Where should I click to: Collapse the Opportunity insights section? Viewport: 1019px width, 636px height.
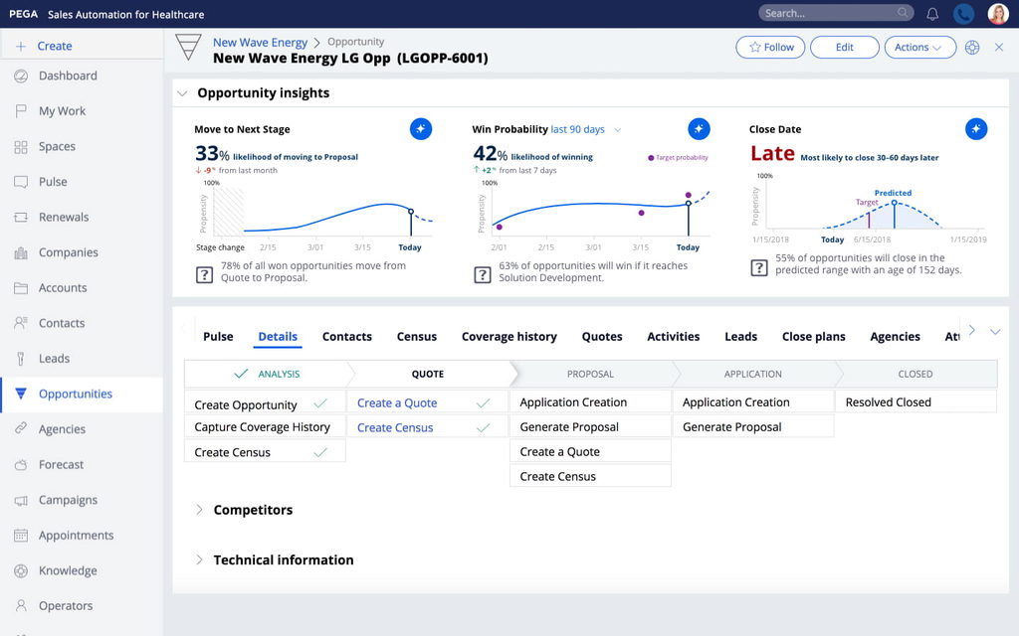click(183, 92)
